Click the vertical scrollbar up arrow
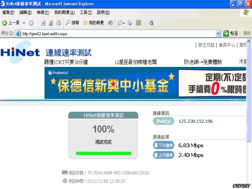 click(249, 41)
